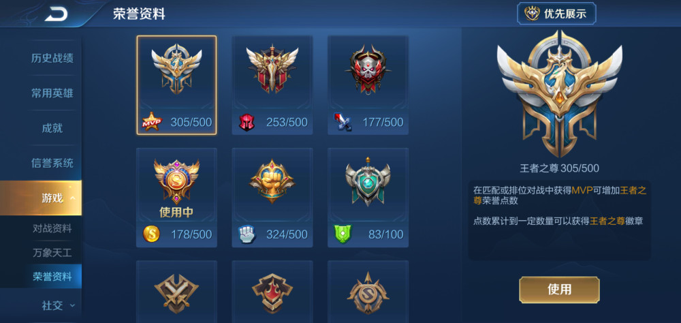
Task: Select the red crown shield badge
Action: pyautogui.click(x=272, y=292)
